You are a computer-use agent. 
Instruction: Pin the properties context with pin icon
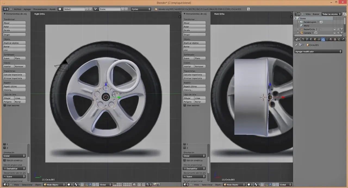[296, 45]
